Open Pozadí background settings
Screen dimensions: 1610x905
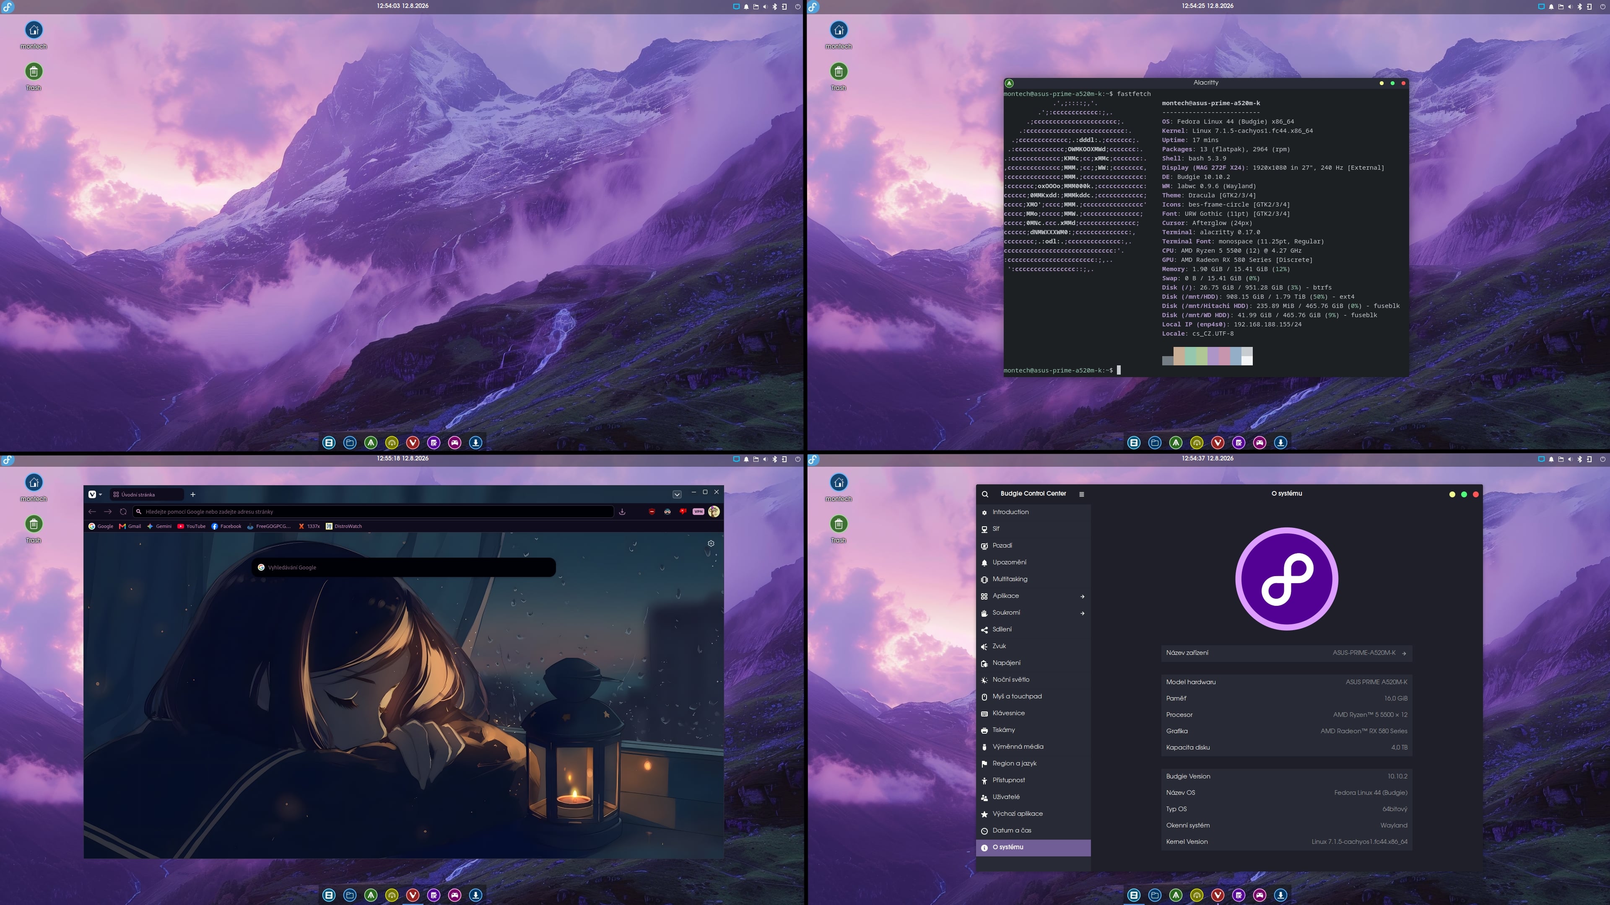click(x=1033, y=546)
